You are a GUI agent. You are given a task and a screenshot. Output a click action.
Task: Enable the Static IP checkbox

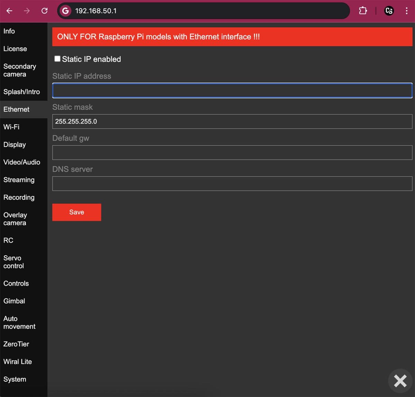(57, 59)
